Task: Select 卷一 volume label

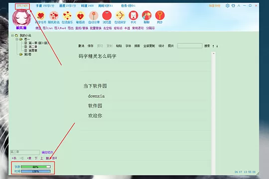Action: (x=27, y=39)
